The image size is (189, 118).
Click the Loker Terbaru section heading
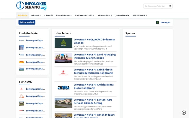(x=63, y=33)
